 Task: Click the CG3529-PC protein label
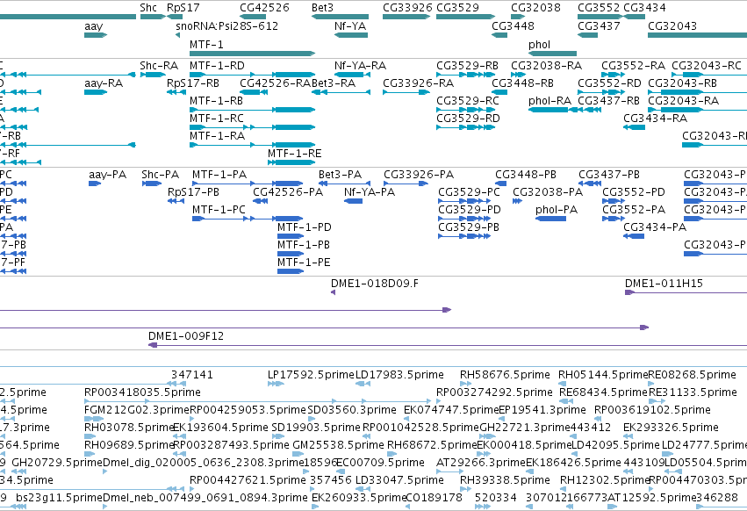coord(469,191)
